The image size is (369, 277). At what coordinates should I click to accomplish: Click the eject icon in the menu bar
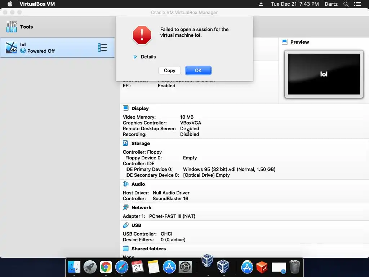(261, 4)
